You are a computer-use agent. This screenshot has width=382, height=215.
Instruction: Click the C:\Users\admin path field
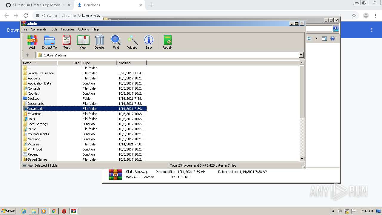pyautogui.click(x=168, y=55)
